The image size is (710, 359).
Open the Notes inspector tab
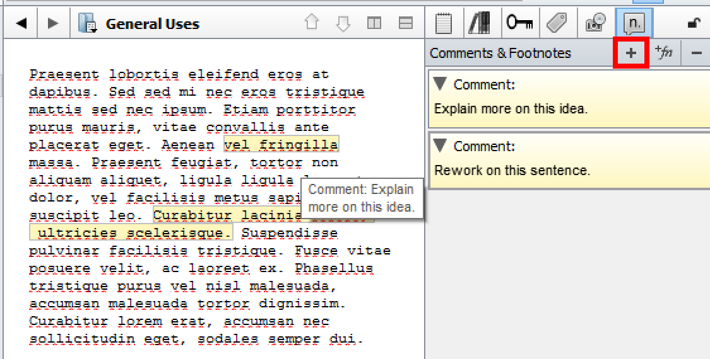coord(444,24)
